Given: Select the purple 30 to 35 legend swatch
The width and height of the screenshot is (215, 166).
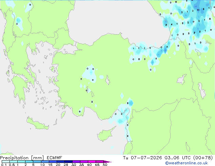Looking at the screenshot, I should [x=76, y=162].
